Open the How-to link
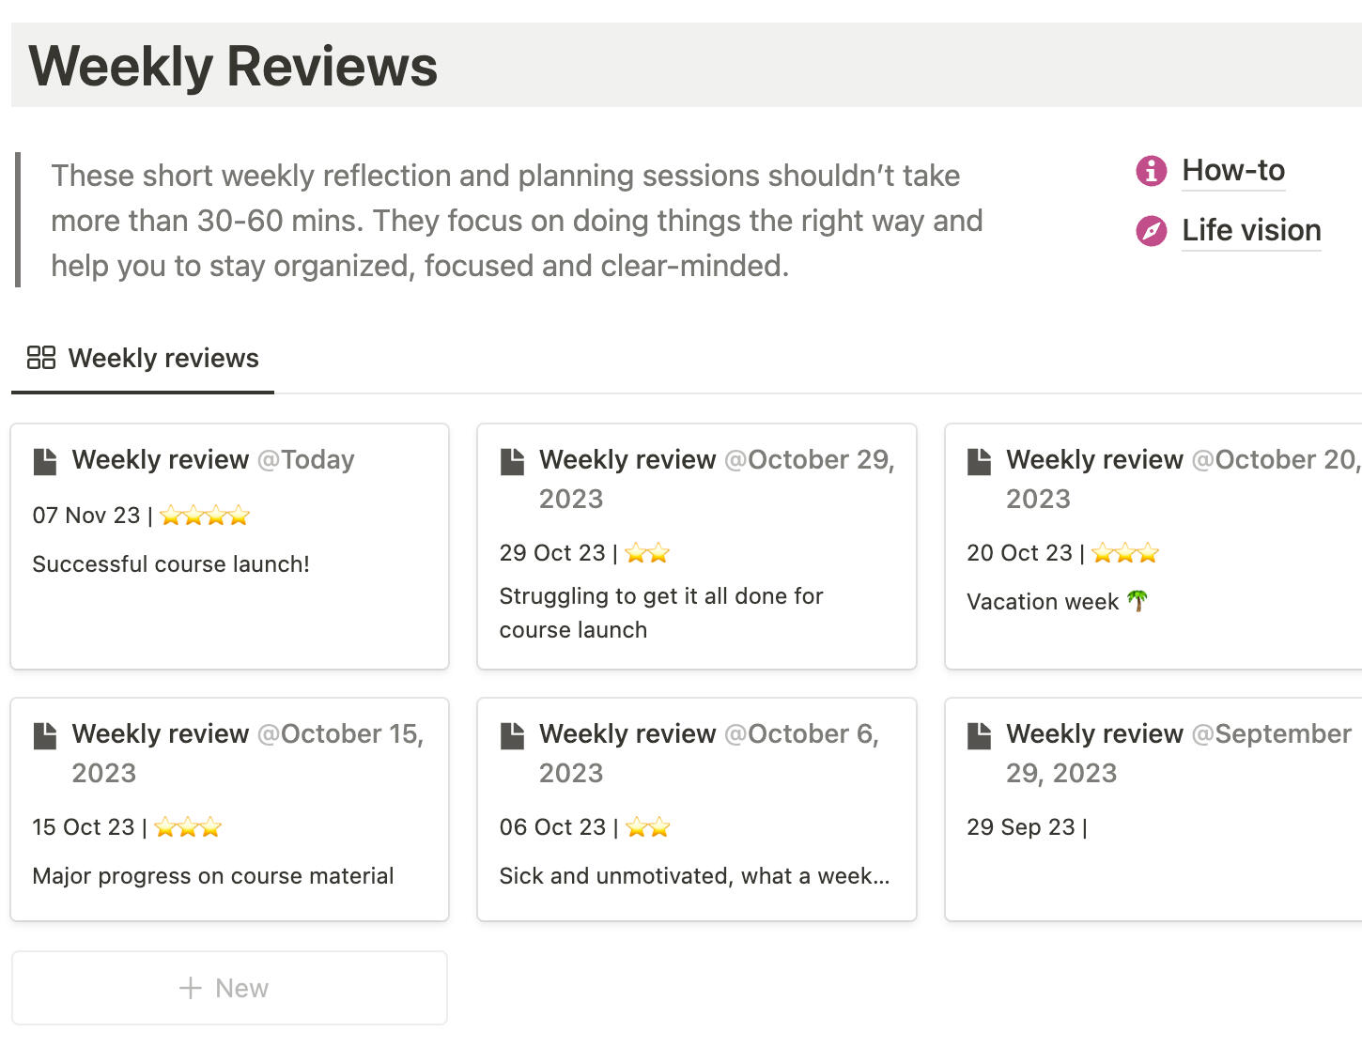 [1233, 171]
